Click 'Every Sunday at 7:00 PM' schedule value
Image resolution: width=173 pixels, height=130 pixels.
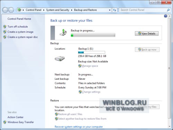92,87
